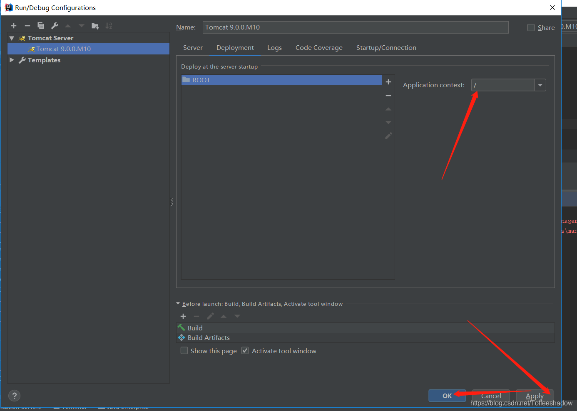577x411 pixels.
Task: Expand the Templates tree node
Action: click(x=12, y=60)
